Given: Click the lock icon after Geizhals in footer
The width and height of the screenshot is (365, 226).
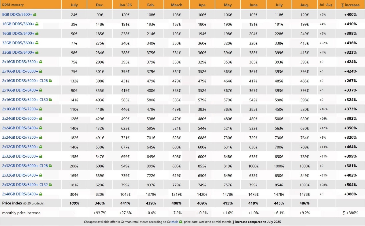Looking at the screenshot, I should pos(180,222).
